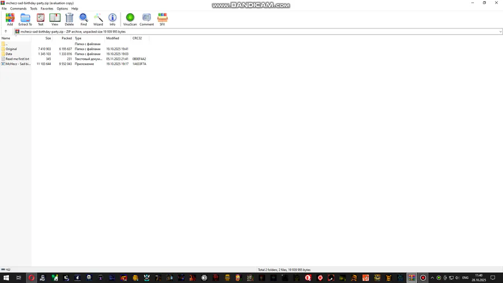Open the Find tool
The width and height of the screenshot is (503, 283).
pos(83,19)
